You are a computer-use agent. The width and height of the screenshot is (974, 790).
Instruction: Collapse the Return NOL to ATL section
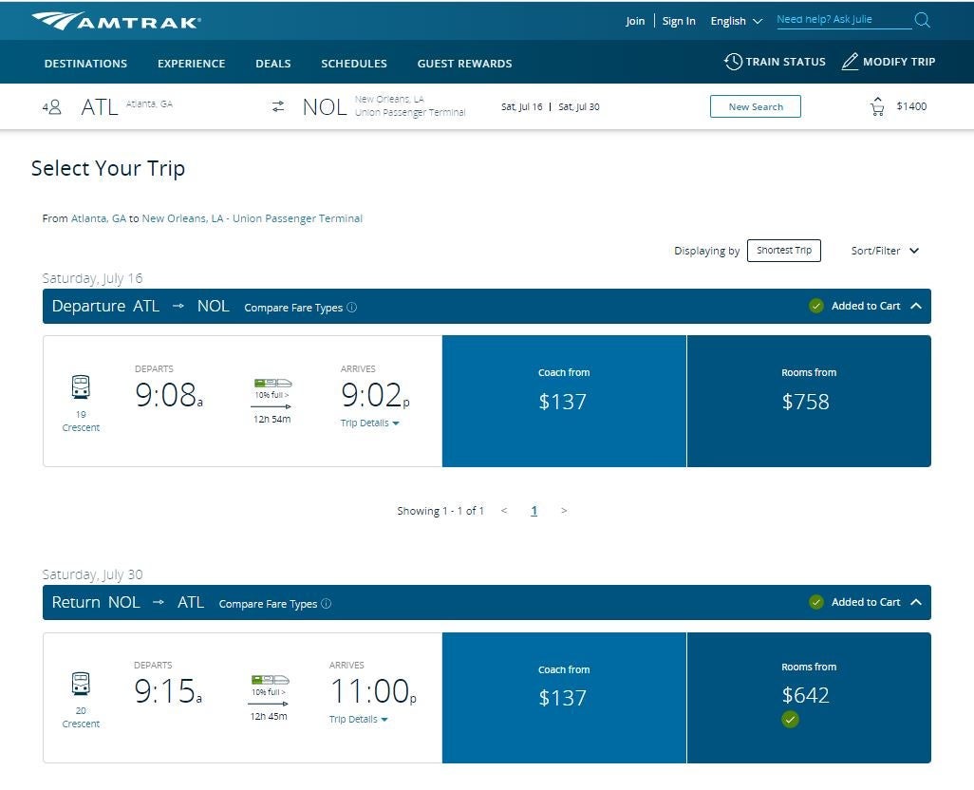(915, 602)
